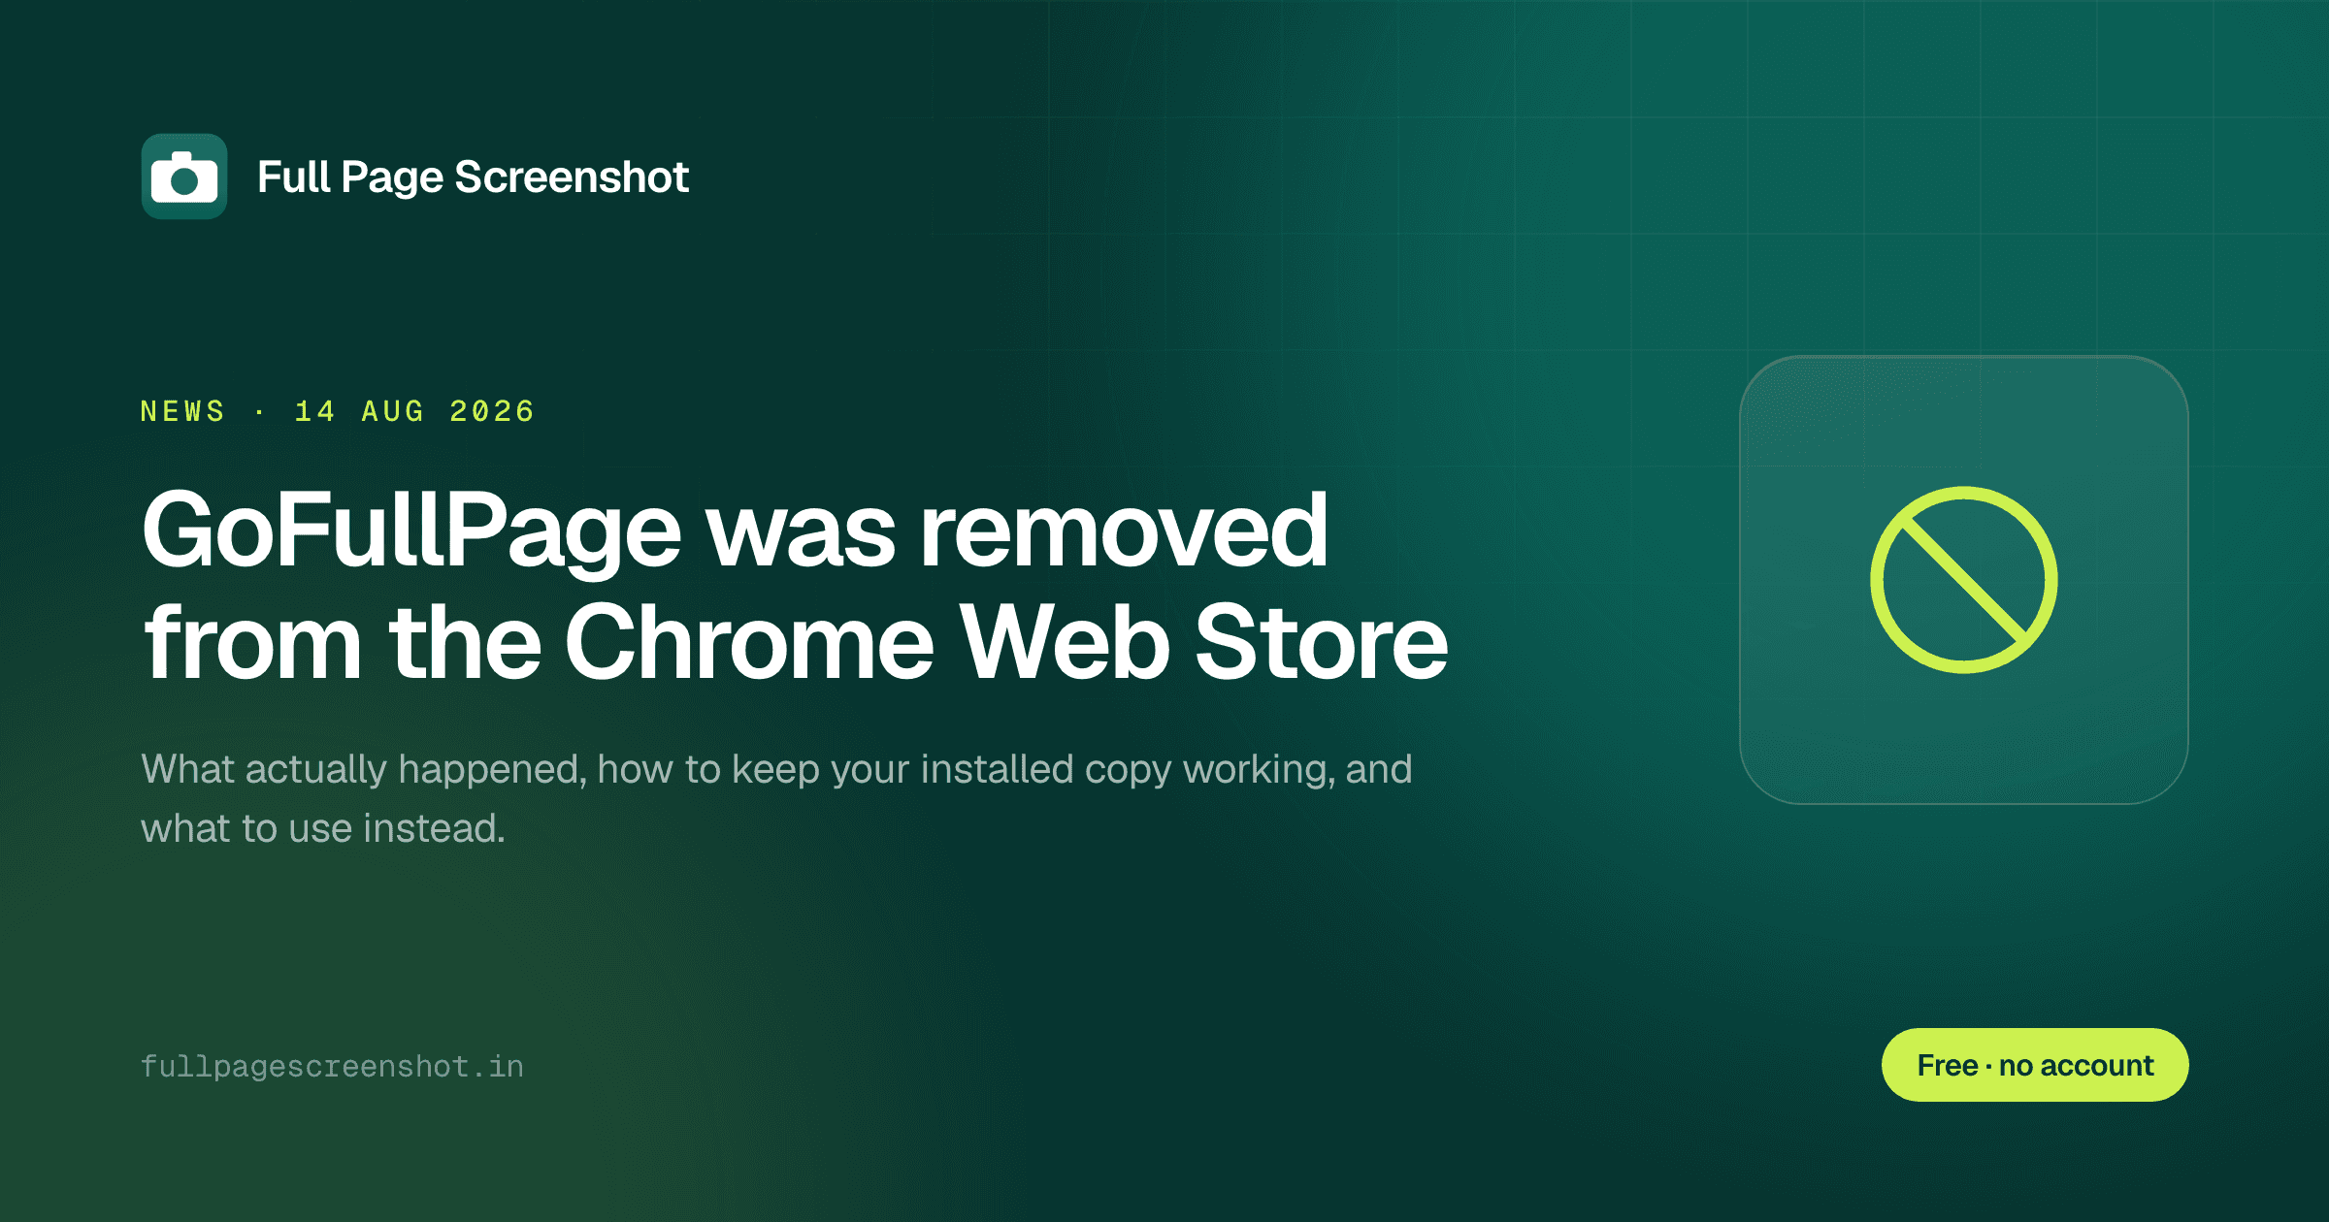Click the word 'removed' in the headline

click(x=1124, y=530)
